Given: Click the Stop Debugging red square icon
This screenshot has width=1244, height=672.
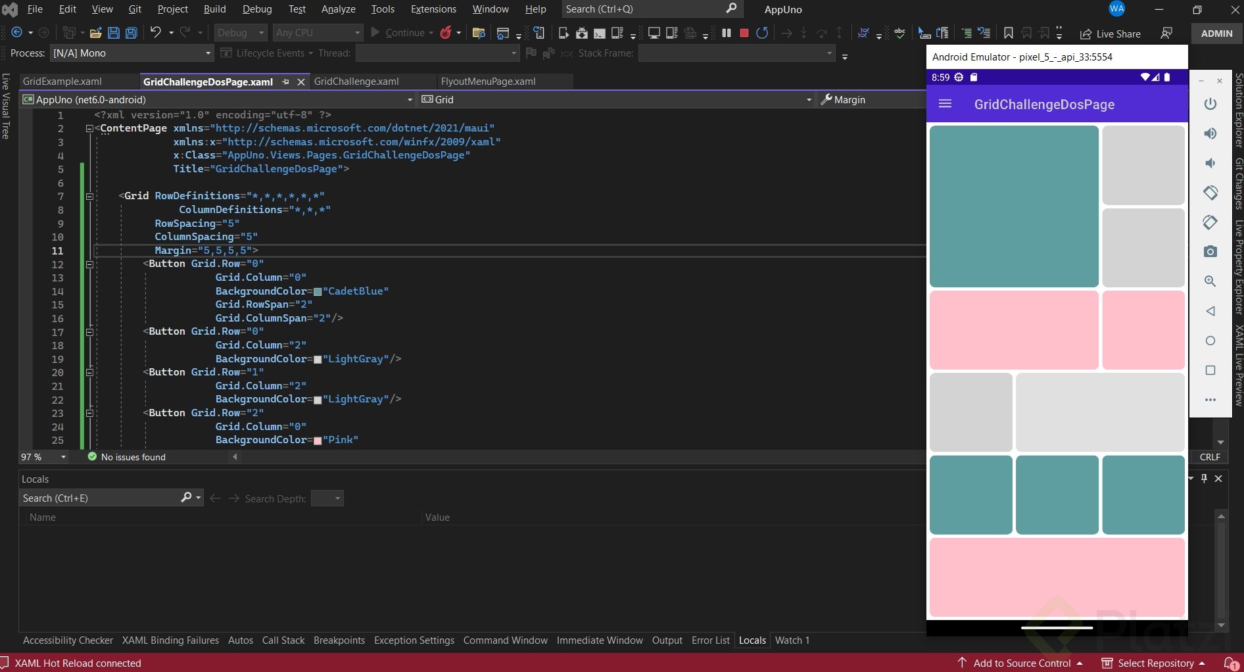Looking at the screenshot, I should [x=744, y=33].
